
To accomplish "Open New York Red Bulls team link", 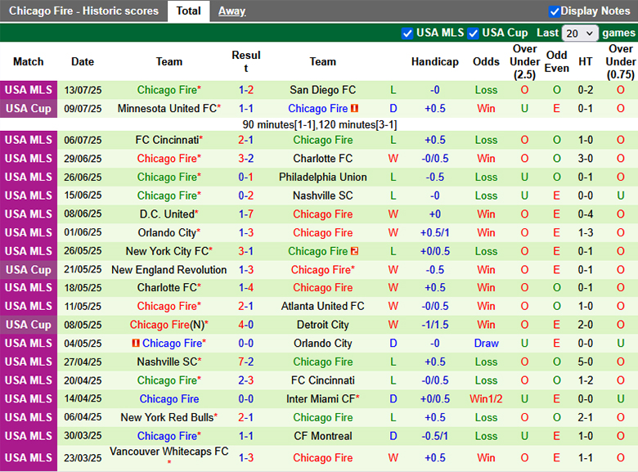I will tap(168, 417).
